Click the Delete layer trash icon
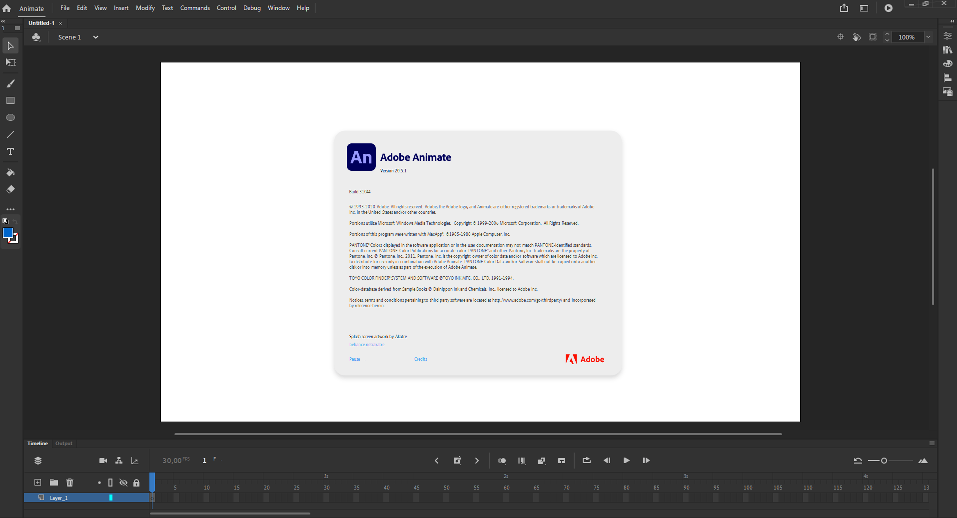Viewport: 957px width, 518px height. [x=70, y=483]
